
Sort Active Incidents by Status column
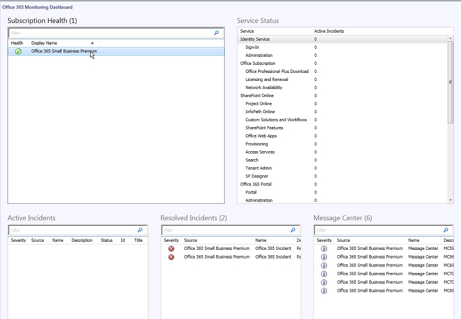tap(107, 240)
